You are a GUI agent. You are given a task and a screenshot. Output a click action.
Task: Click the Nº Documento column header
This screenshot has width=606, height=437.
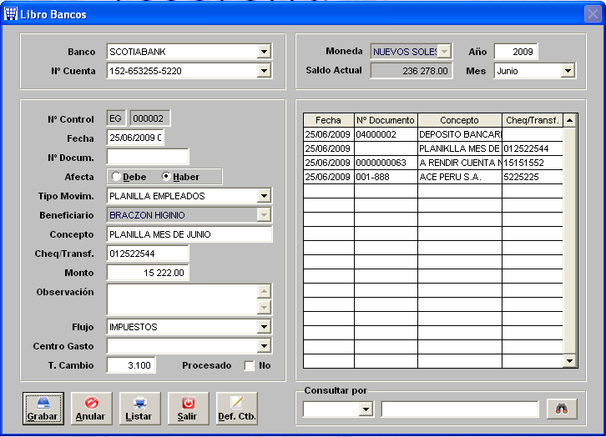(386, 120)
